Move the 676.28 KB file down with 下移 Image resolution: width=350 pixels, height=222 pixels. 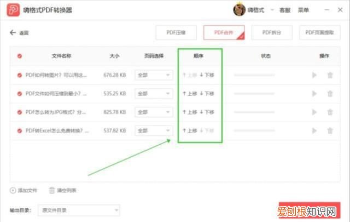[x=207, y=75]
